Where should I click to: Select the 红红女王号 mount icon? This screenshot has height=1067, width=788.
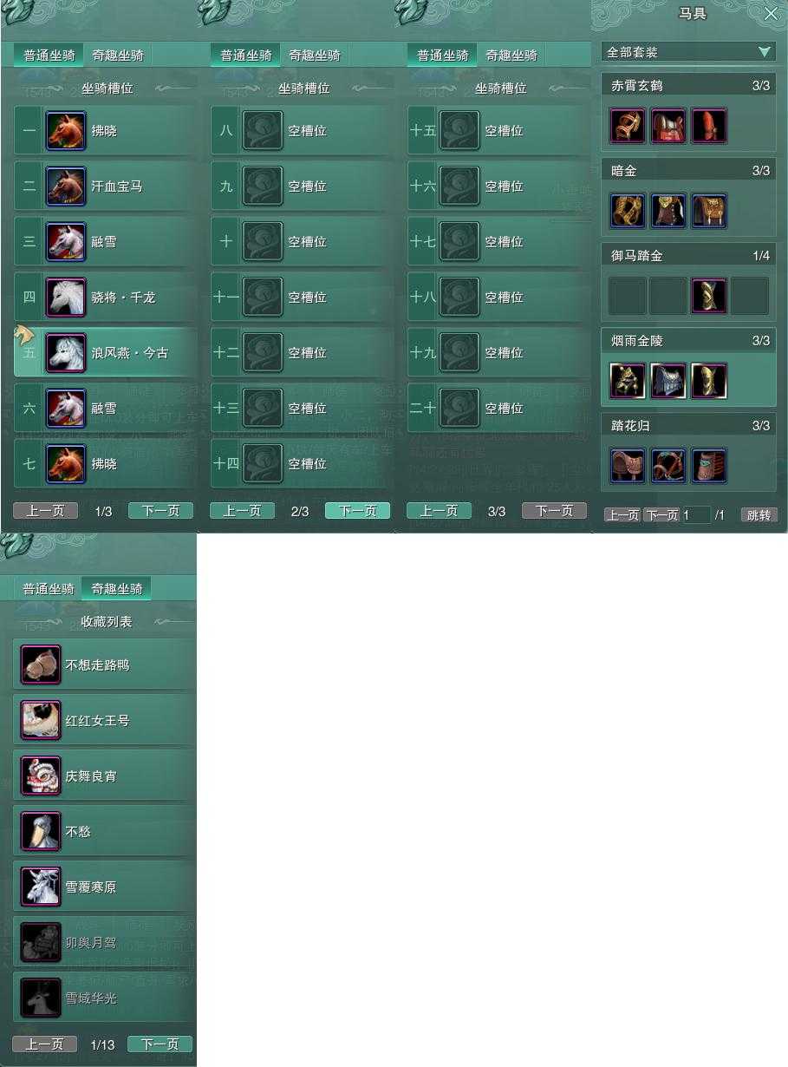point(41,721)
